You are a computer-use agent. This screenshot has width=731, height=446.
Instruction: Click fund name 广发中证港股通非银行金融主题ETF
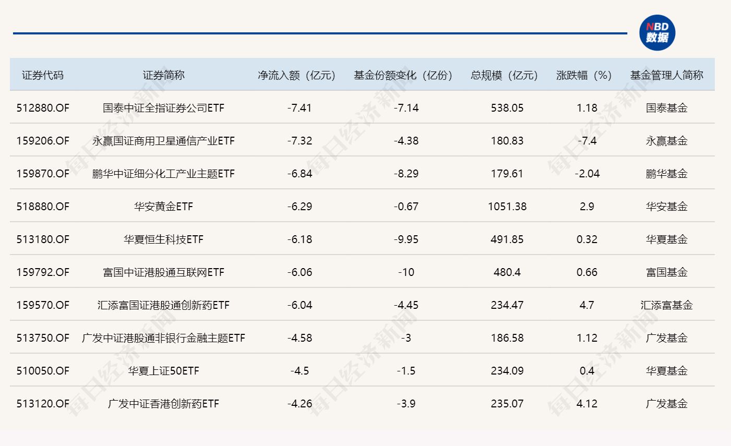point(163,338)
